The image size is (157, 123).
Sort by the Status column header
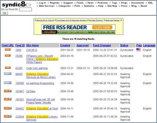click(124, 45)
